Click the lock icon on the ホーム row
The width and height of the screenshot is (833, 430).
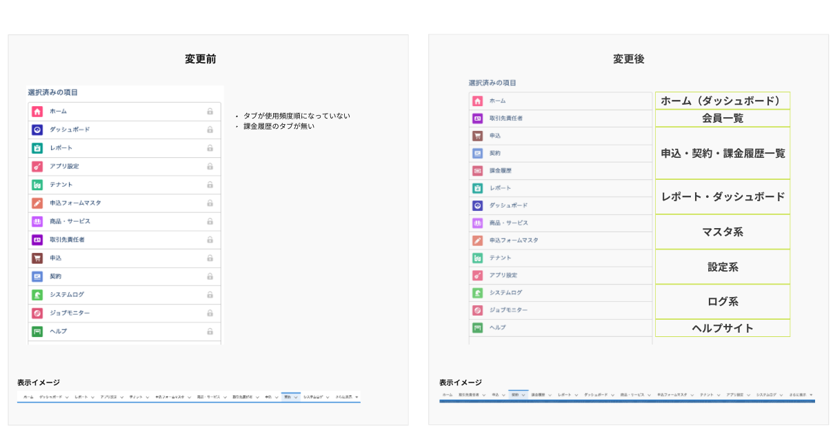pos(210,111)
